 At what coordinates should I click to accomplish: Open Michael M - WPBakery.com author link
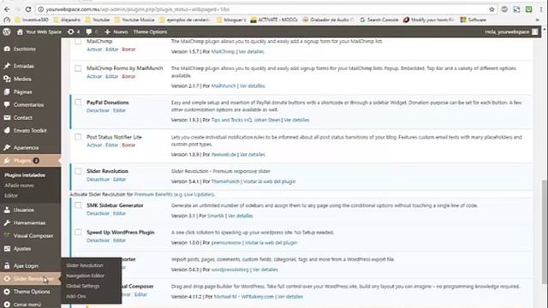[243, 297]
